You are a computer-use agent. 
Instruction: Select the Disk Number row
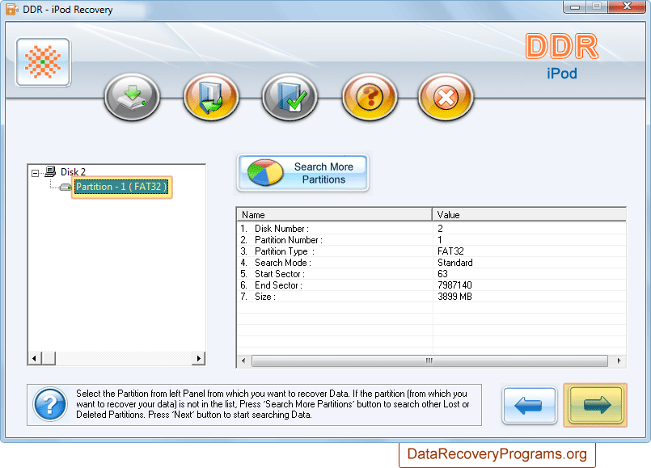[x=431, y=229]
